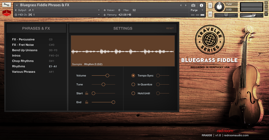This screenshot has width=269, height=140.
Task: Click the Start lock icon
Action: coord(87,93)
